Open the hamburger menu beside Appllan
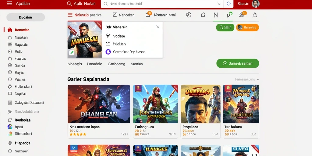312x156 pixels. 9,3
